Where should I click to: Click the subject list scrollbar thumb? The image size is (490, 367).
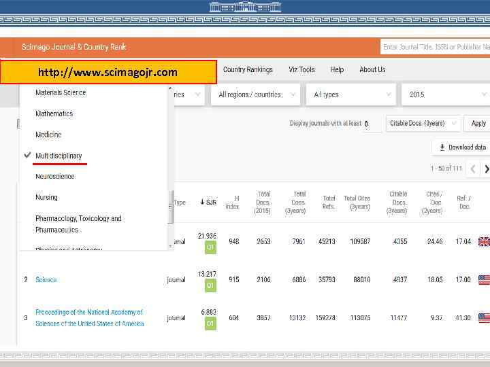pyautogui.click(x=171, y=207)
